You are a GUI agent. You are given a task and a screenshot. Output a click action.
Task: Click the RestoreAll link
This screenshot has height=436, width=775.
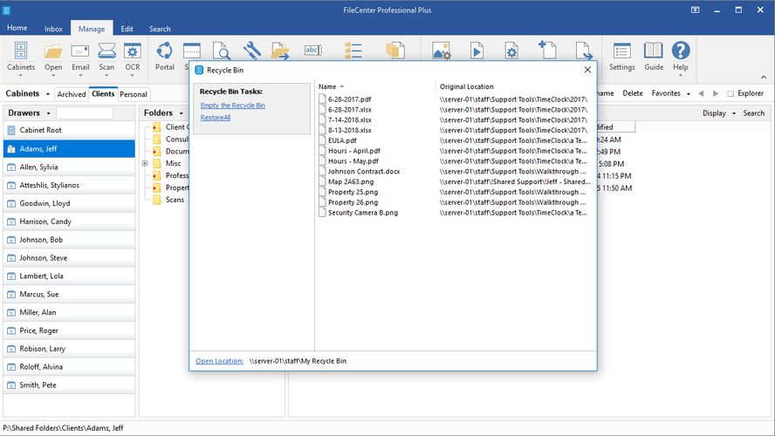(215, 117)
